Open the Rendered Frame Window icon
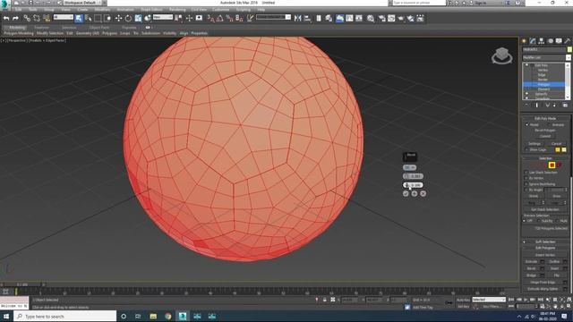Screen dimensions: 573x322 point(391,18)
